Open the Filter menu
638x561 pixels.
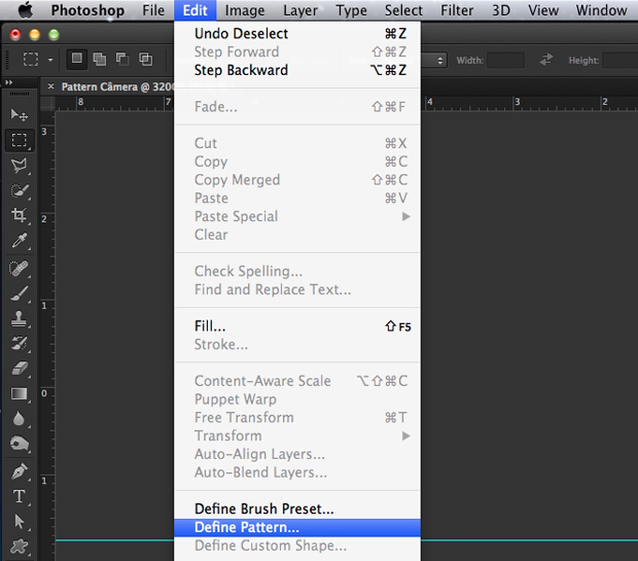[x=457, y=10]
